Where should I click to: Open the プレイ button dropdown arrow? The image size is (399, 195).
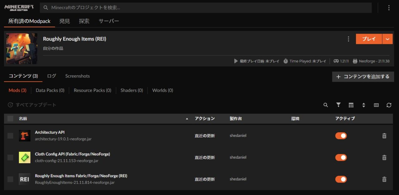point(387,39)
